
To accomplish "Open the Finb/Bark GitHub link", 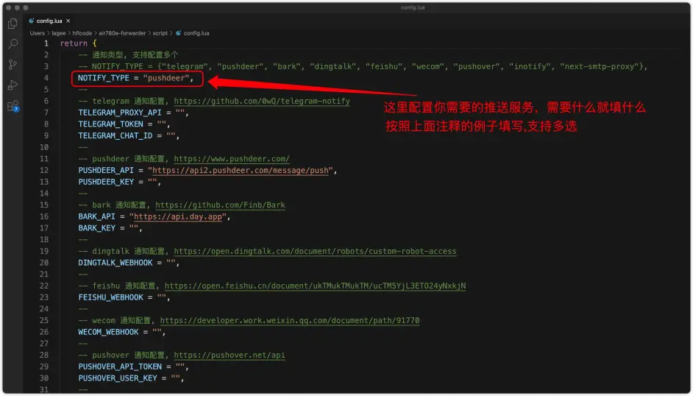I will [220, 205].
